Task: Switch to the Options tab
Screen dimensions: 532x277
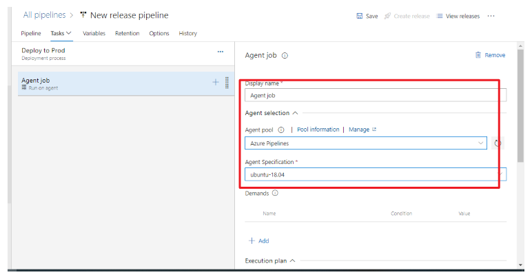Action: [159, 33]
